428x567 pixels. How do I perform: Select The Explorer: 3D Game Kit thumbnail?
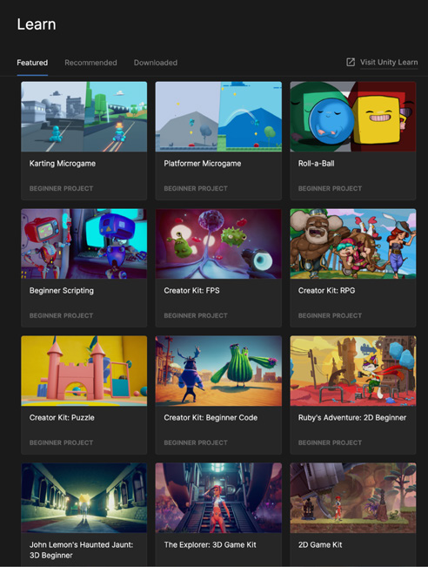(x=218, y=498)
